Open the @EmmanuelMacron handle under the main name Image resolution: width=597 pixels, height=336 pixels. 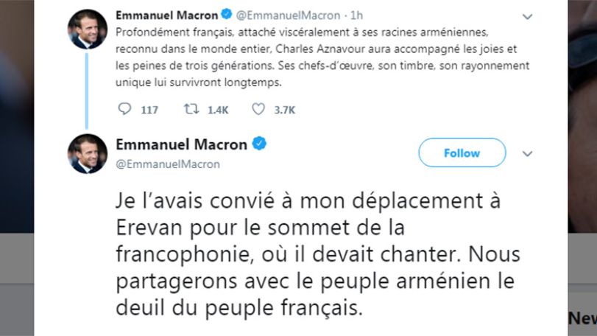point(168,164)
